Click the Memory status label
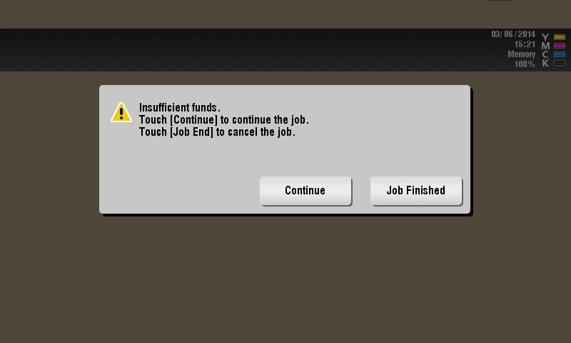 [522, 54]
